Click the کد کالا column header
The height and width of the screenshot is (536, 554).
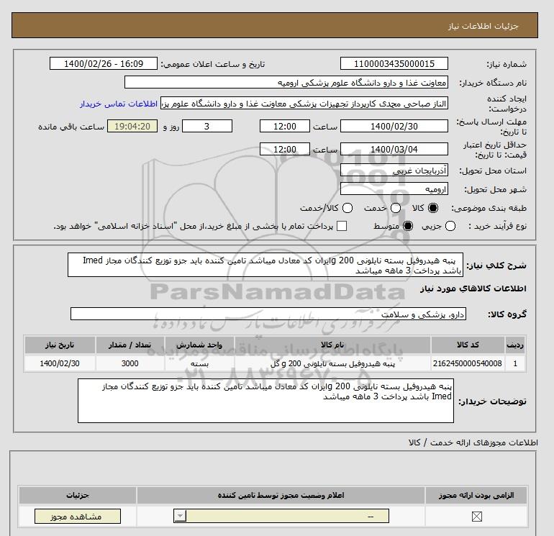(x=468, y=345)
